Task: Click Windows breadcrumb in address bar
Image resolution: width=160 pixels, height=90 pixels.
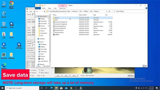Action: (75, 11)
